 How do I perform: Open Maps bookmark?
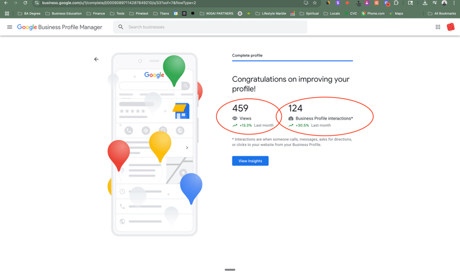point(396,13)
